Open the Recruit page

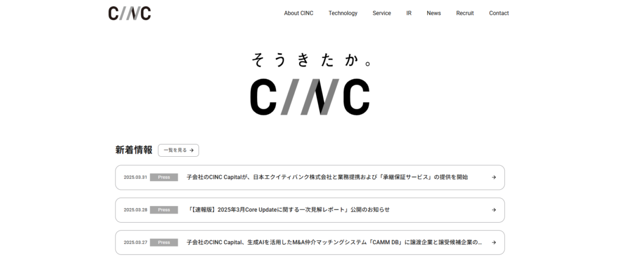464,13
